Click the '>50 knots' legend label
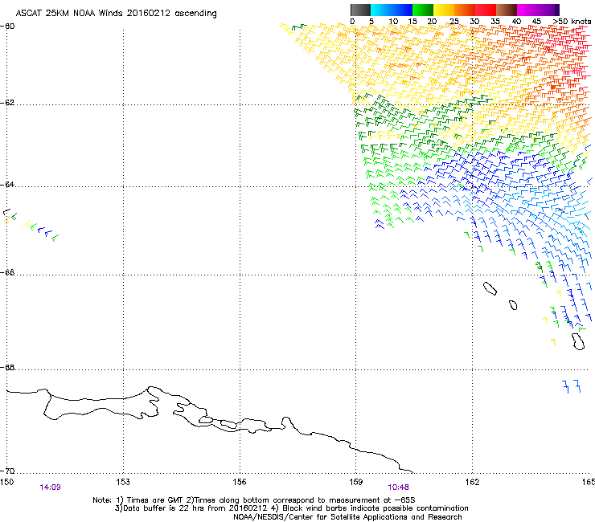This screenshot has height=522, width=595. pyautogui.click(x=572, y=21)
